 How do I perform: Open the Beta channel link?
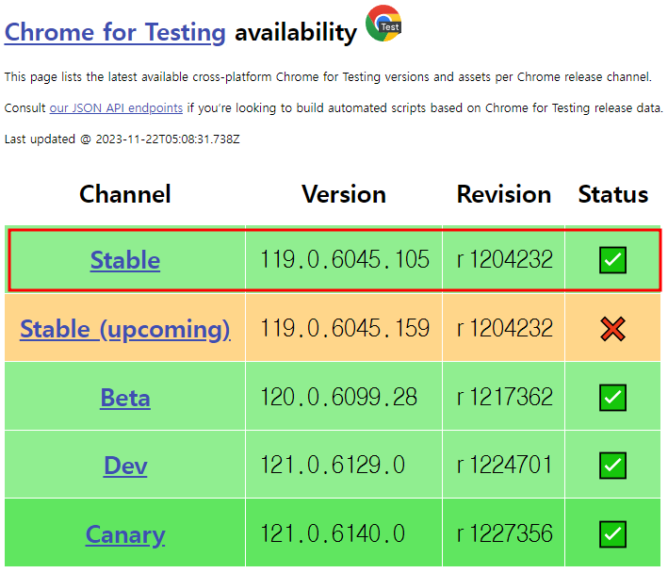click(x=125, y=398)
